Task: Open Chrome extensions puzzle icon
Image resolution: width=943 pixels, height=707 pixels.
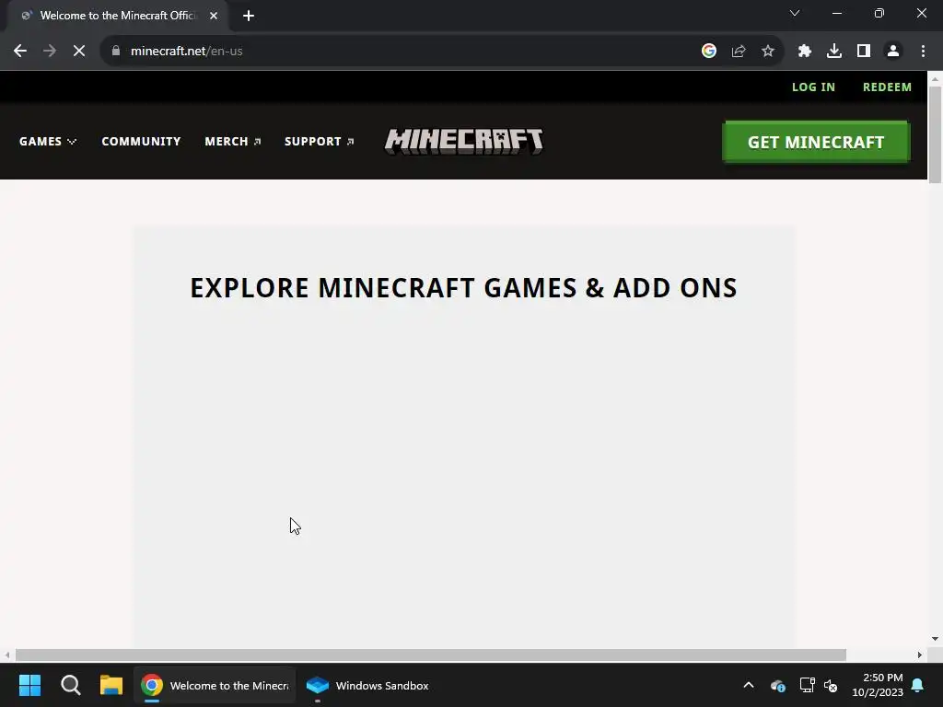Action: (805, 52)
